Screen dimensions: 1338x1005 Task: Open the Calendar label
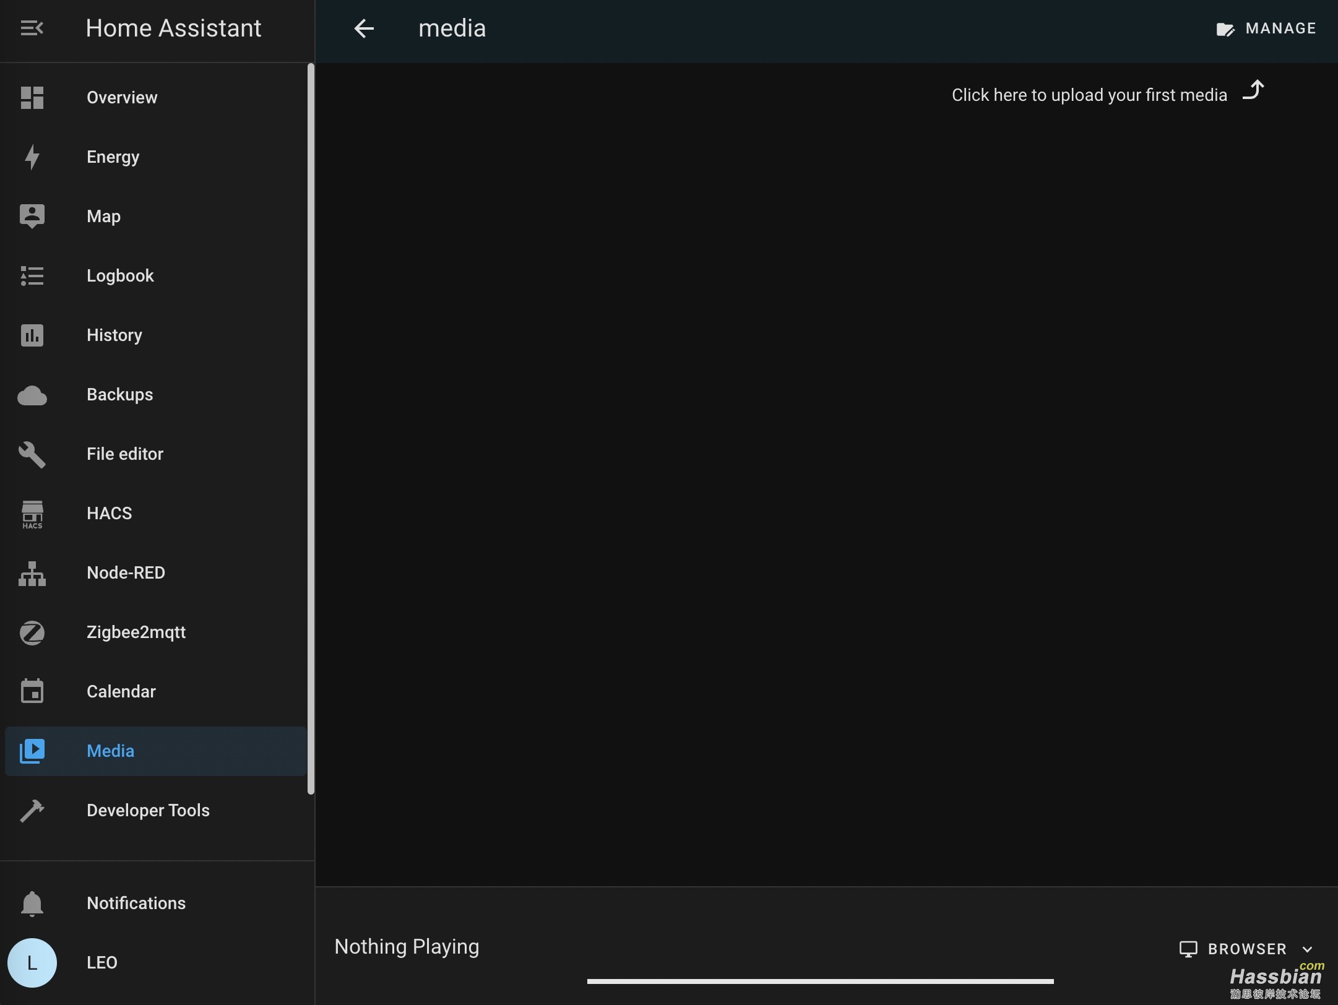121,692
